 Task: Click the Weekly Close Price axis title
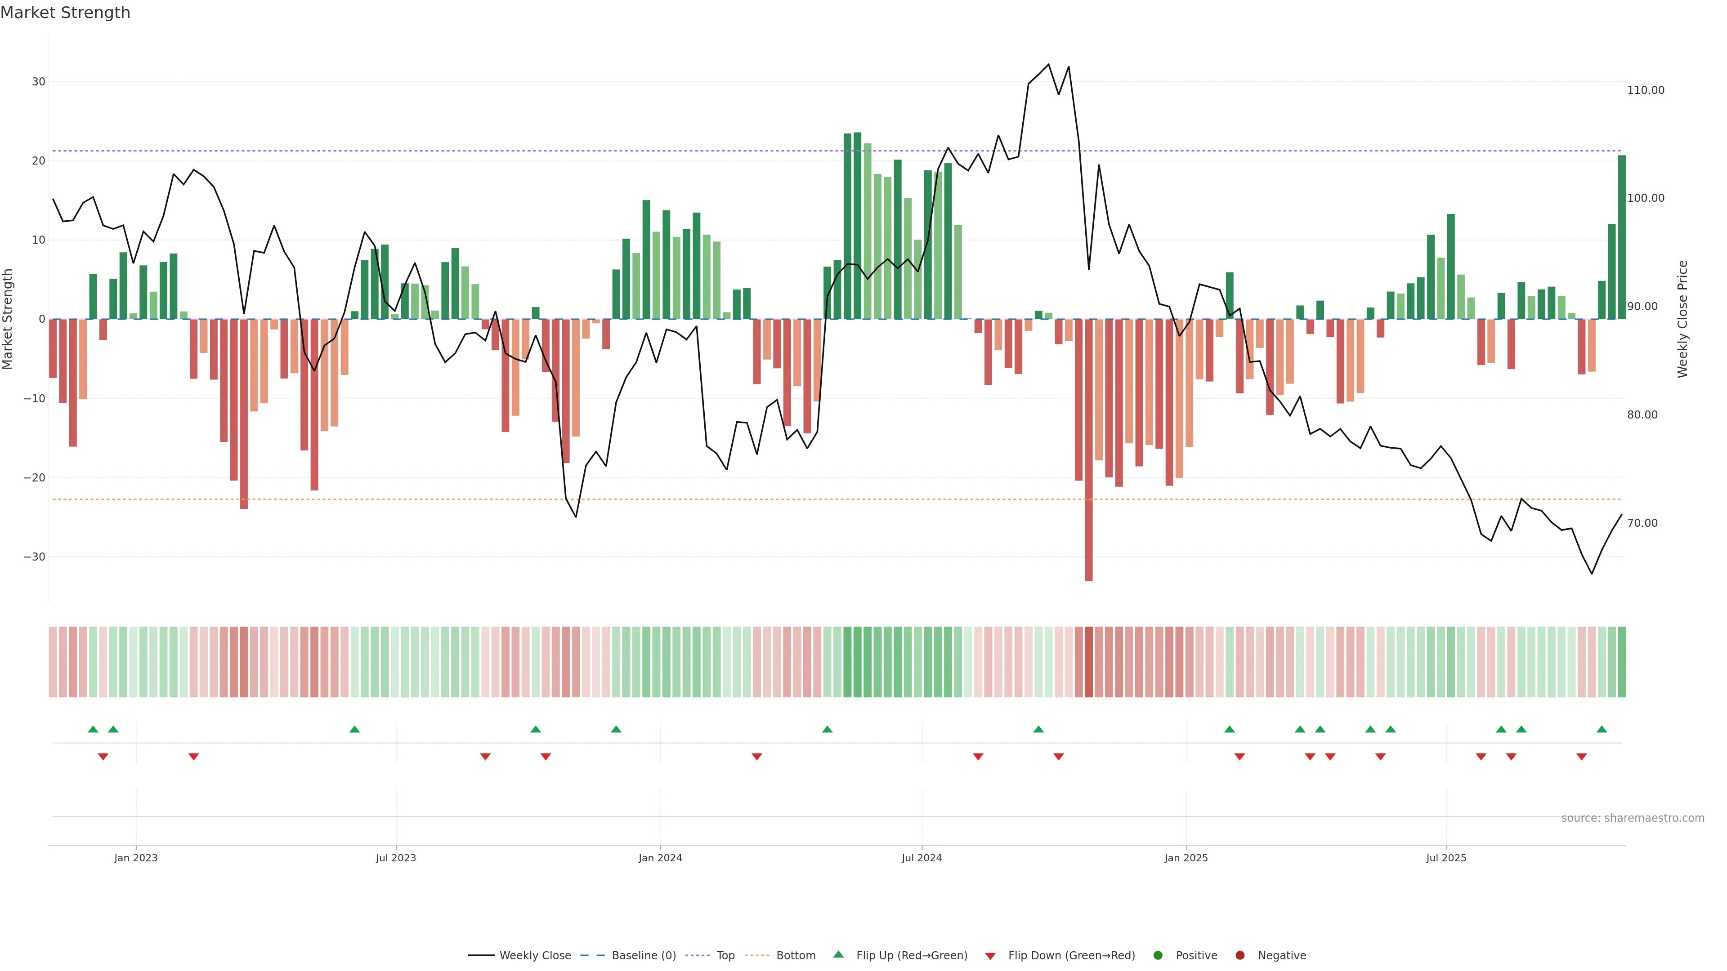click(1682, 319)
